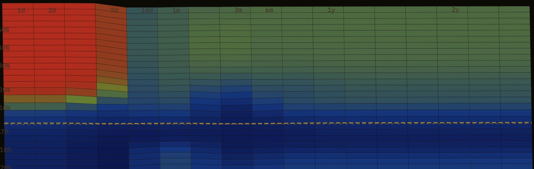The image size is (534, 169).
Task: Click the 1d tenor label
Action: (x=21, y=10)
